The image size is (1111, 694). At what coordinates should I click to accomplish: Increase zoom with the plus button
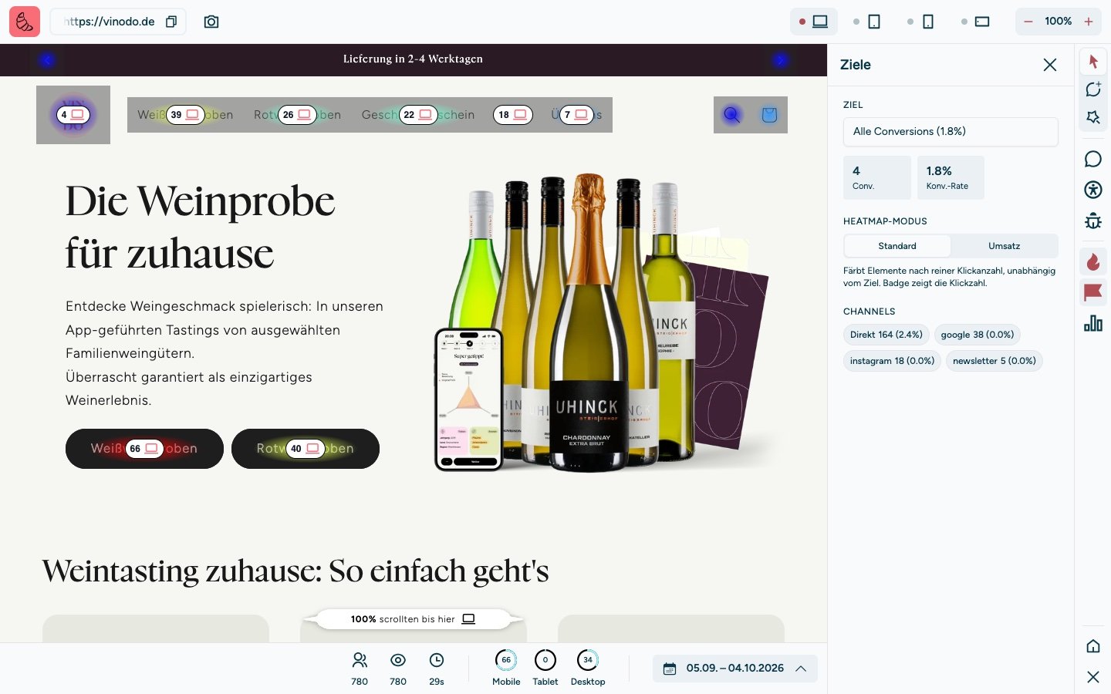click(x=1089, y=22)
